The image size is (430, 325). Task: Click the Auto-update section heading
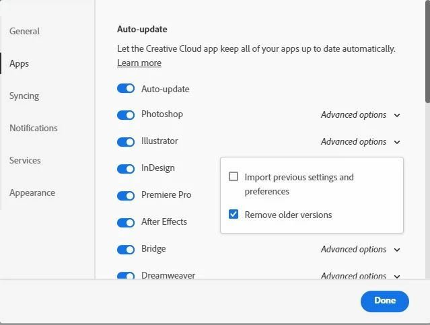(142, 29)
